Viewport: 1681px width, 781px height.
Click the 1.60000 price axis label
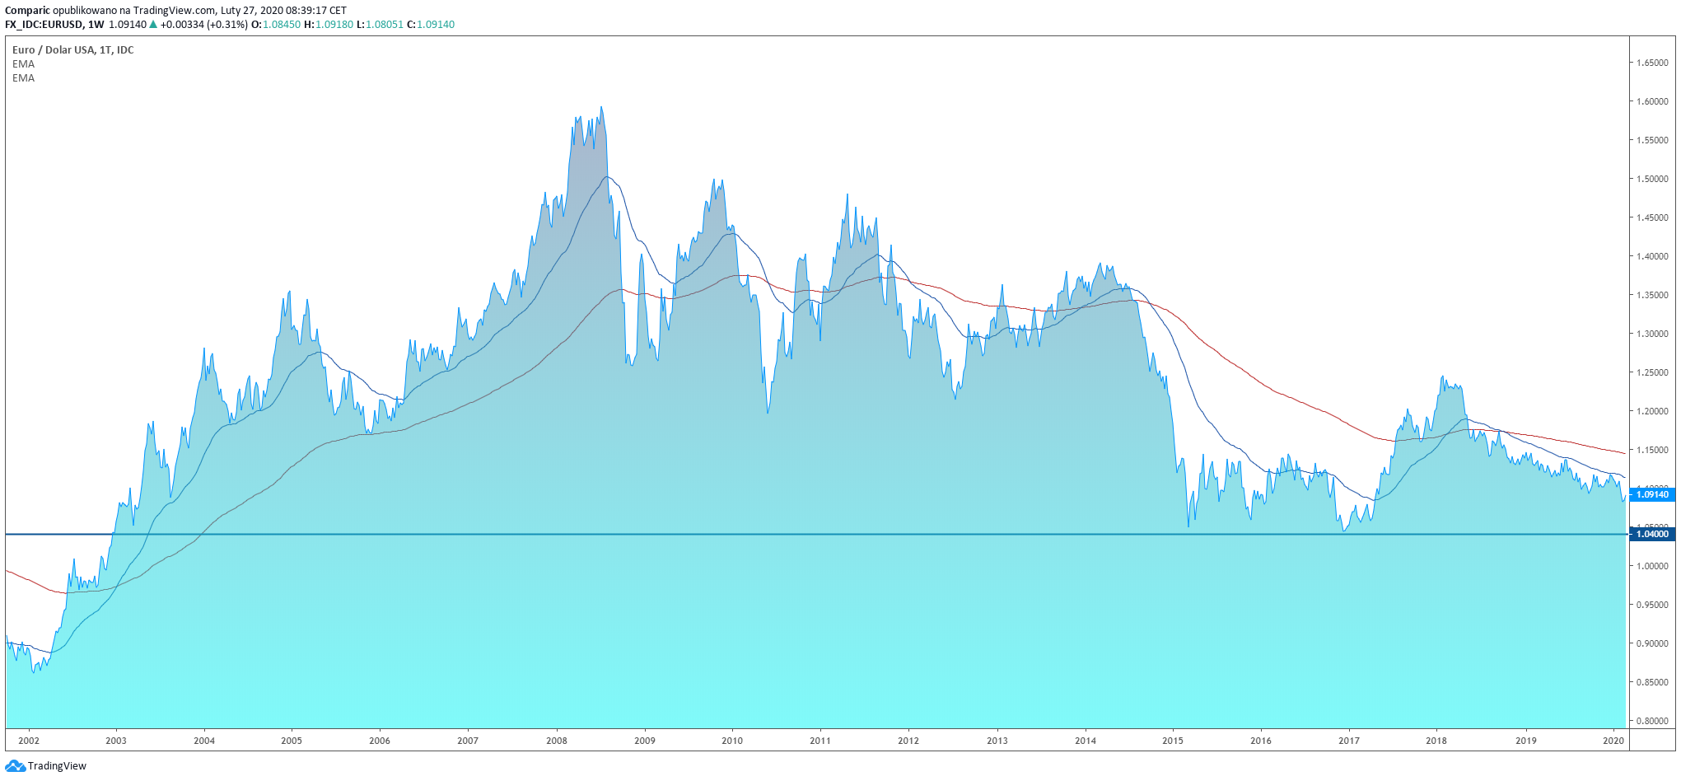[1652, 101]
